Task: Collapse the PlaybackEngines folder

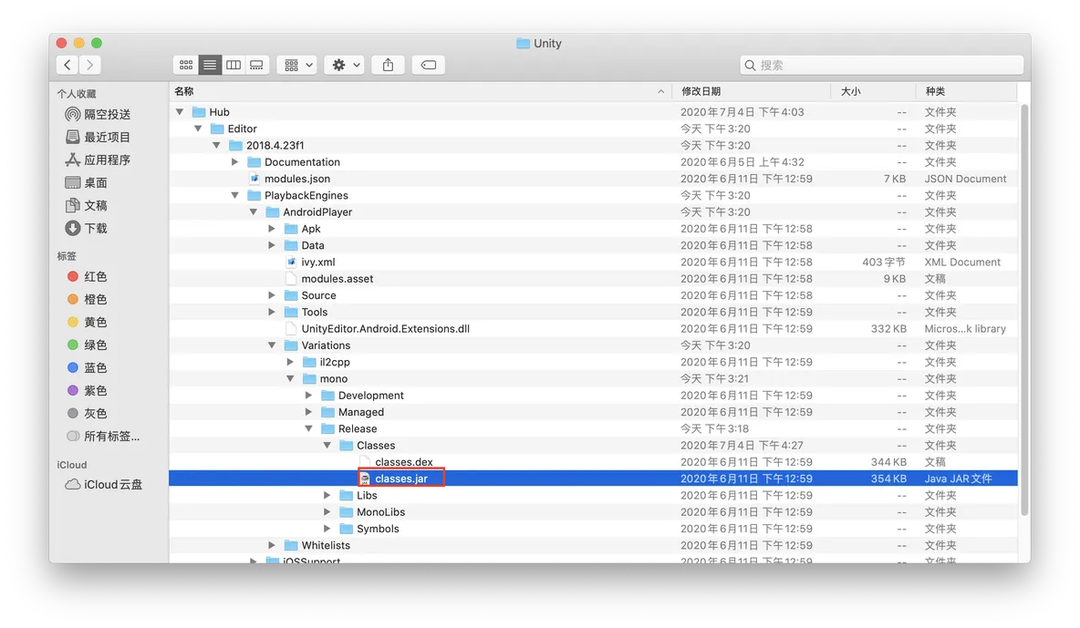Action: (234, 196)
